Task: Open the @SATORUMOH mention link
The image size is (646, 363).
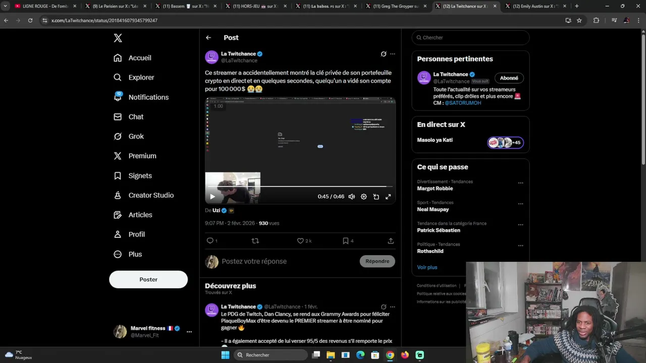Action: coord(463,103)
